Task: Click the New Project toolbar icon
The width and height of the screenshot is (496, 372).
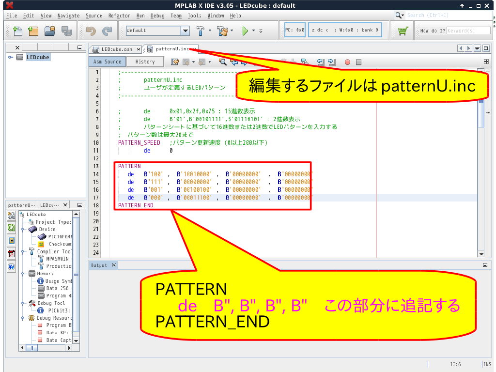Action: click(x=33, y=31)
